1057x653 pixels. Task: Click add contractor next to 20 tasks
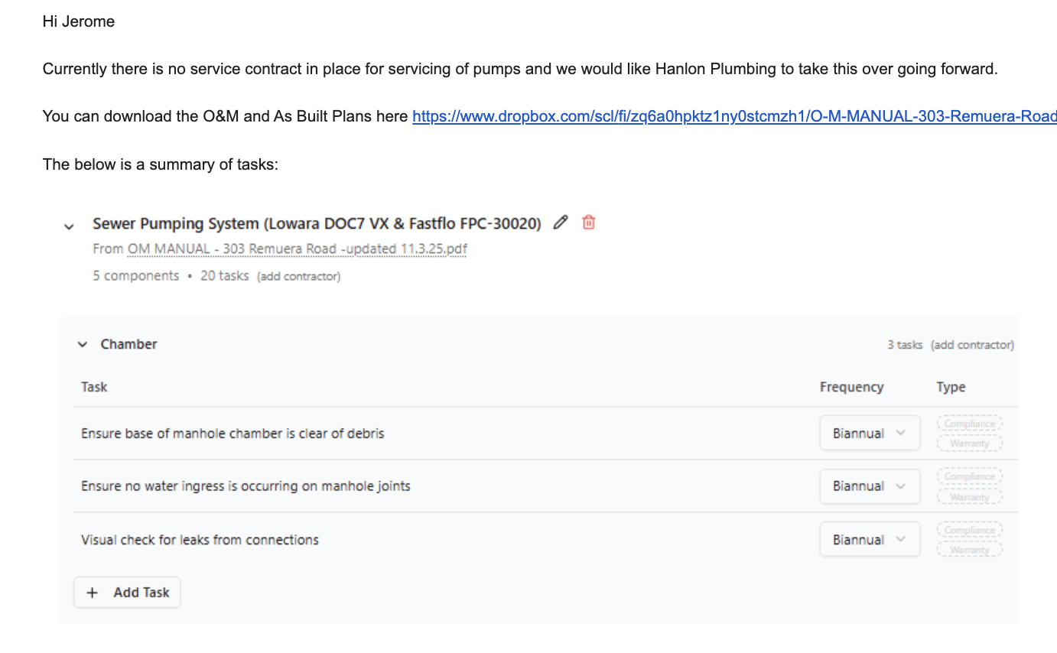[x=298, y=276]
